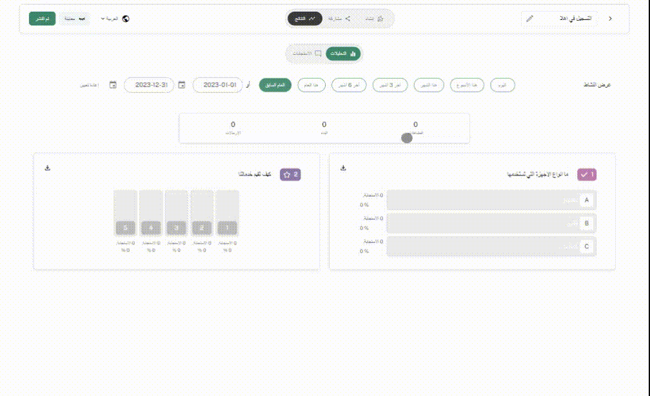Click the 'إعادة تعيين' reset link
This screenshot has width=650, height=396.
pos(89,85)
